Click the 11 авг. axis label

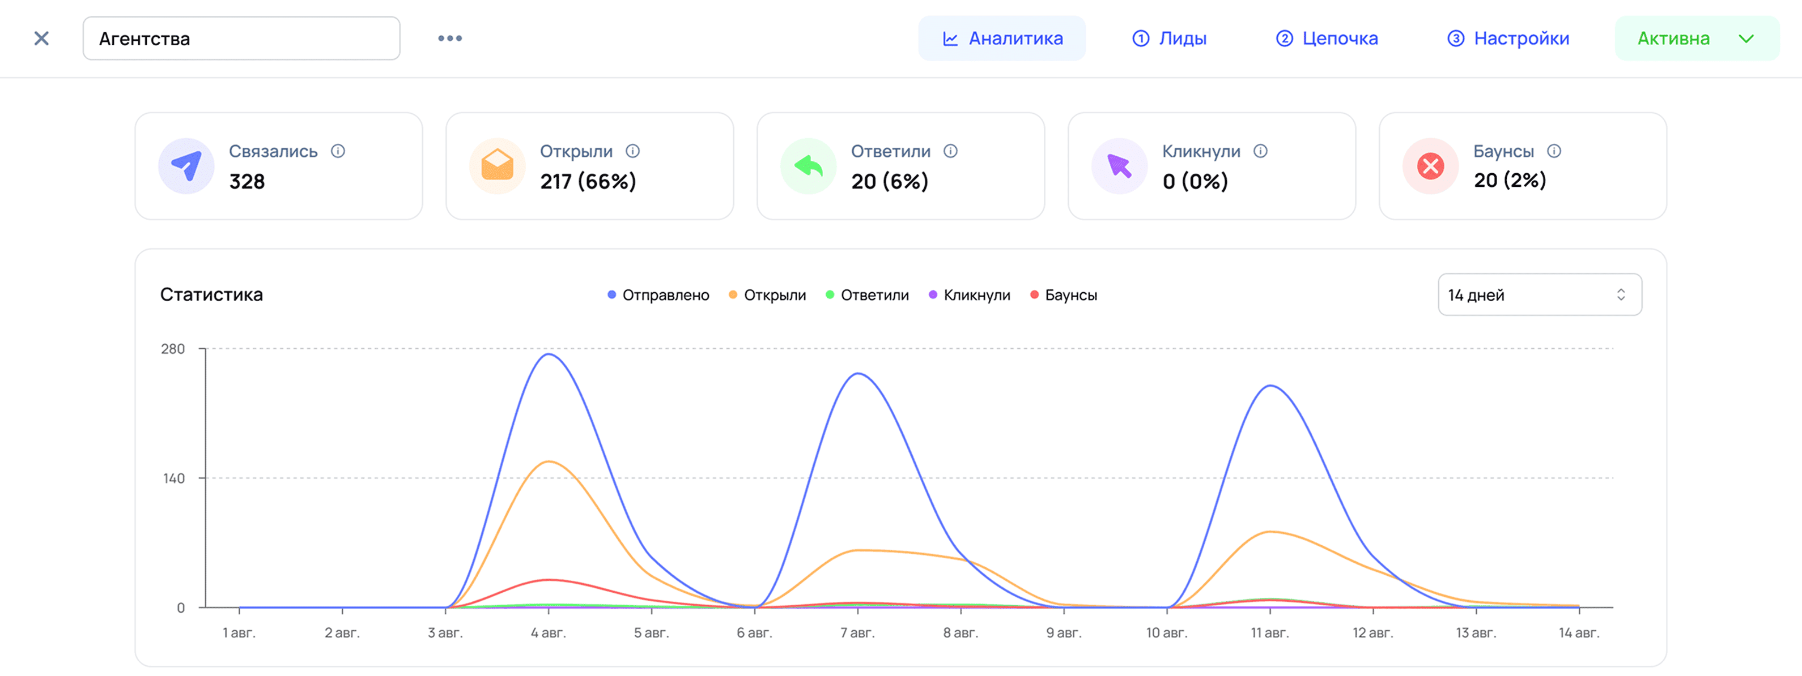tap(1270, 632)
